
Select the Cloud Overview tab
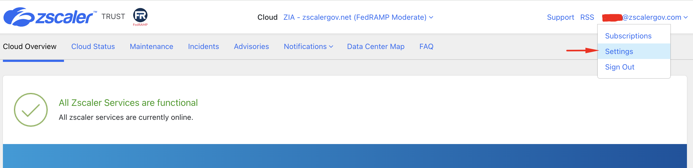pyautogui.click(x=29, y=46)
